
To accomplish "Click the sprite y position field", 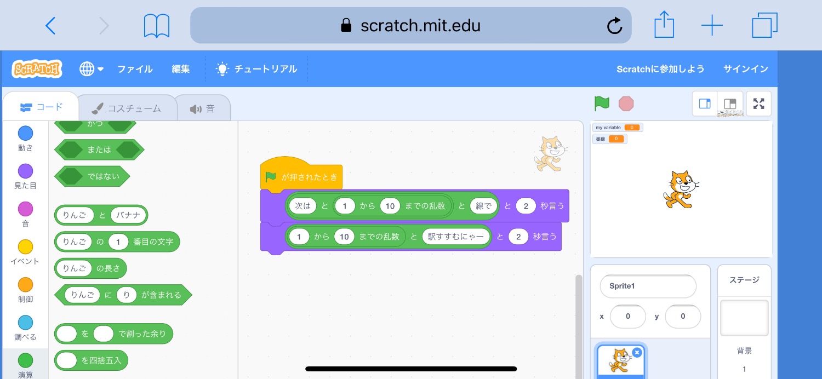I will pos(683,316).
